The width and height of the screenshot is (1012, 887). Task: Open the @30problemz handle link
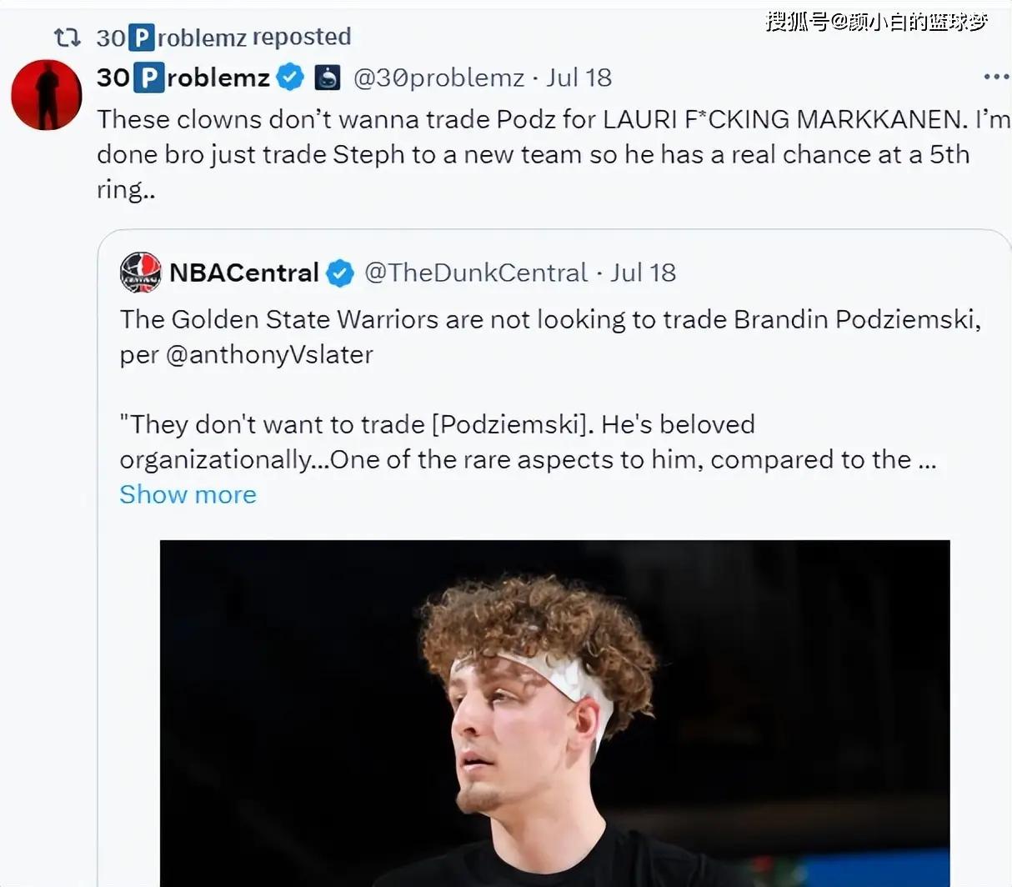(x=439, y=78)
